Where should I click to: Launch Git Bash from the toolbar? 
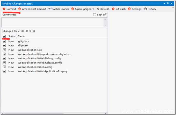113,9
